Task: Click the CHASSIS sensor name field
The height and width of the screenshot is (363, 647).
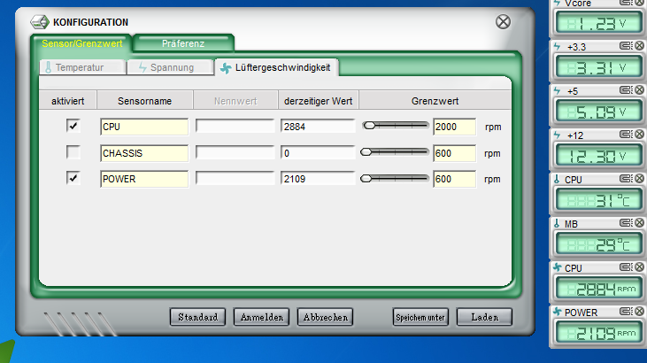Action: tap(144, 153)
